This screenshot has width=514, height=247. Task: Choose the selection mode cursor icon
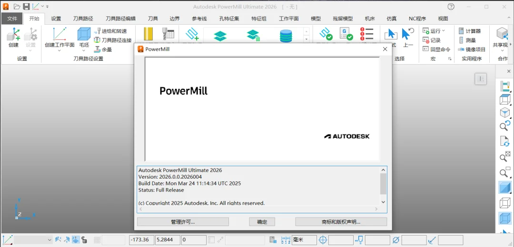click(x=390, y=34)
